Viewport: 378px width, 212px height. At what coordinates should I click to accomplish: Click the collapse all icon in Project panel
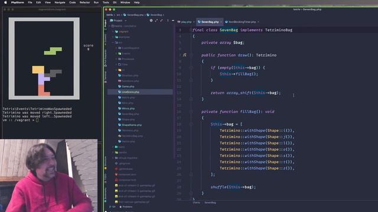(x=161, y=21)
